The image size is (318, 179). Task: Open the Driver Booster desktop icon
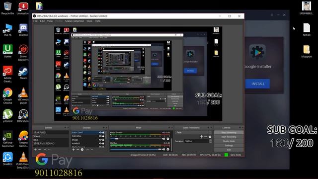(23, 53)
